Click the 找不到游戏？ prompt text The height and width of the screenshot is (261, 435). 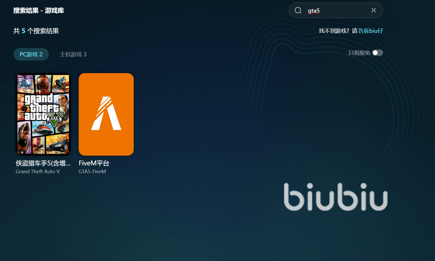pyautogui.click(x=334, y=31)
